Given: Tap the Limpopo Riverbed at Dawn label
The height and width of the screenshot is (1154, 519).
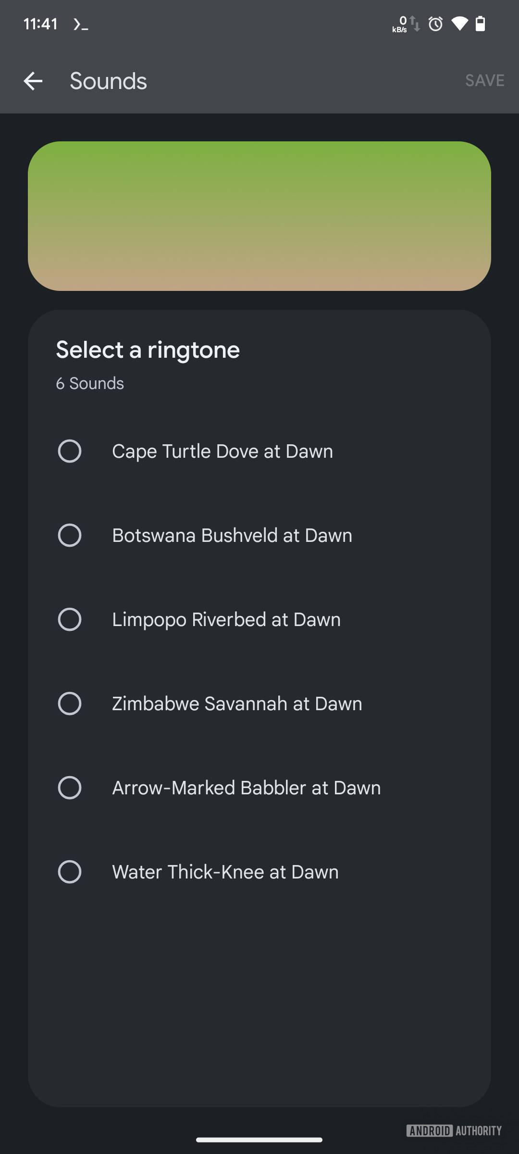Looking at the screenshot, I should [226, 619].
